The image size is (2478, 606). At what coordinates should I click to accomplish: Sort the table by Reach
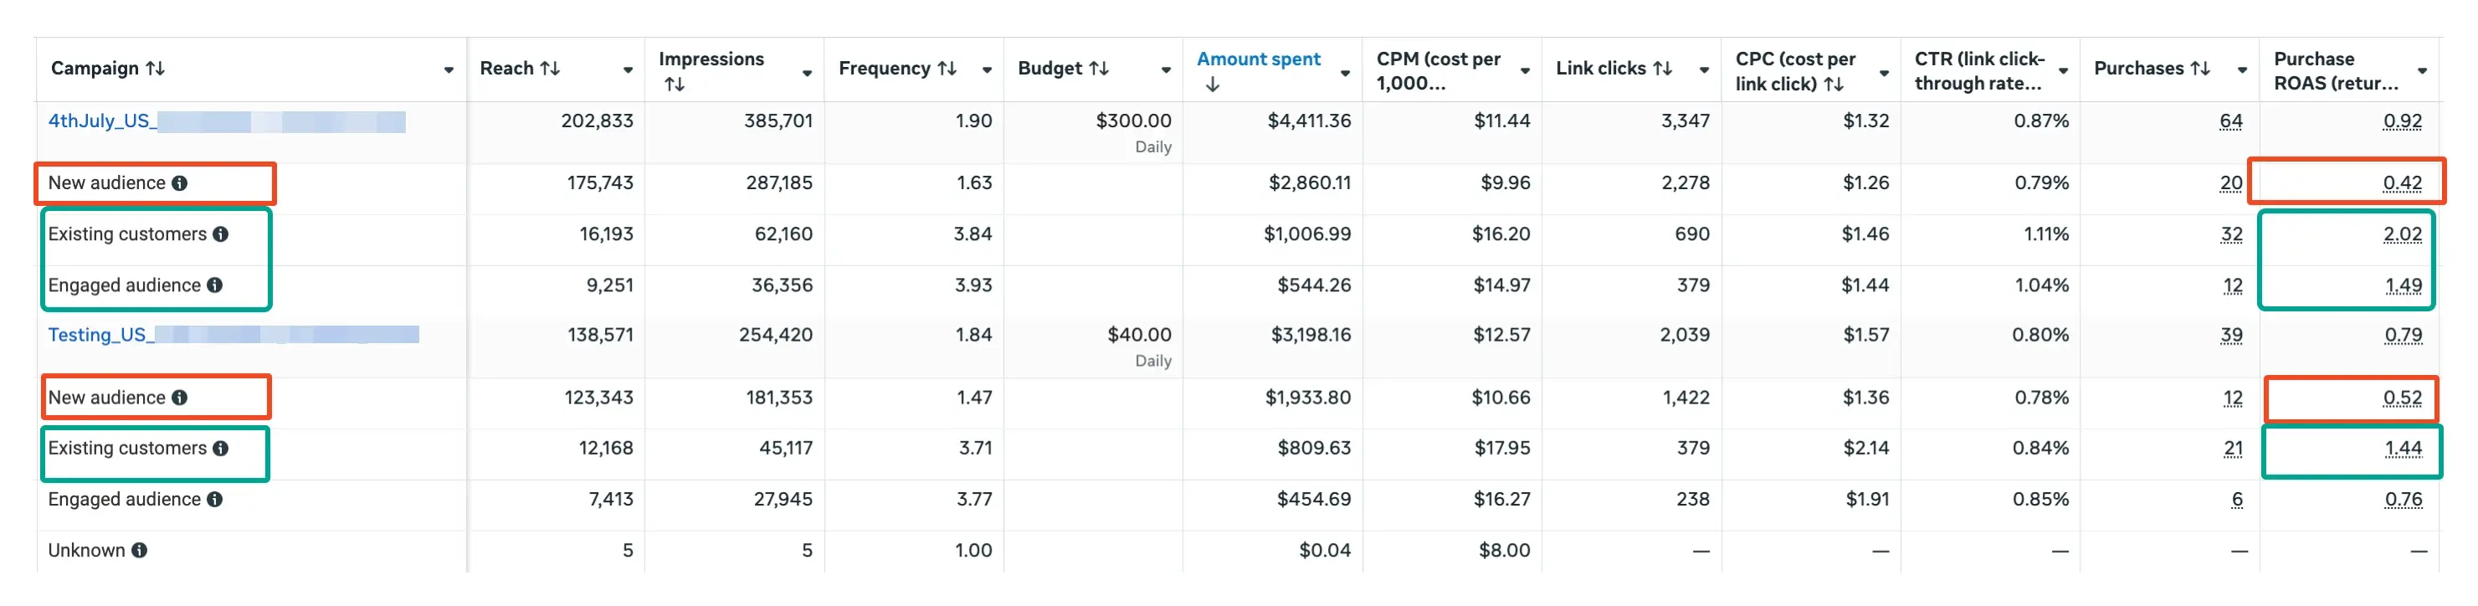[549, 69]
